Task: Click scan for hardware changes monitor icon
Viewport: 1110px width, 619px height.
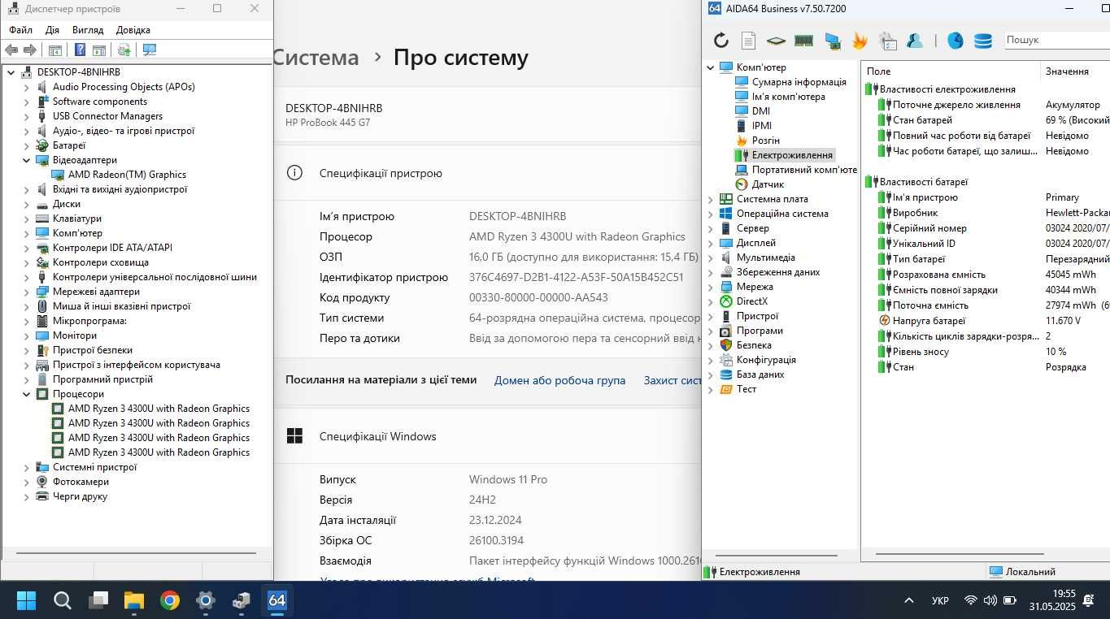Action: pos(150,50)
